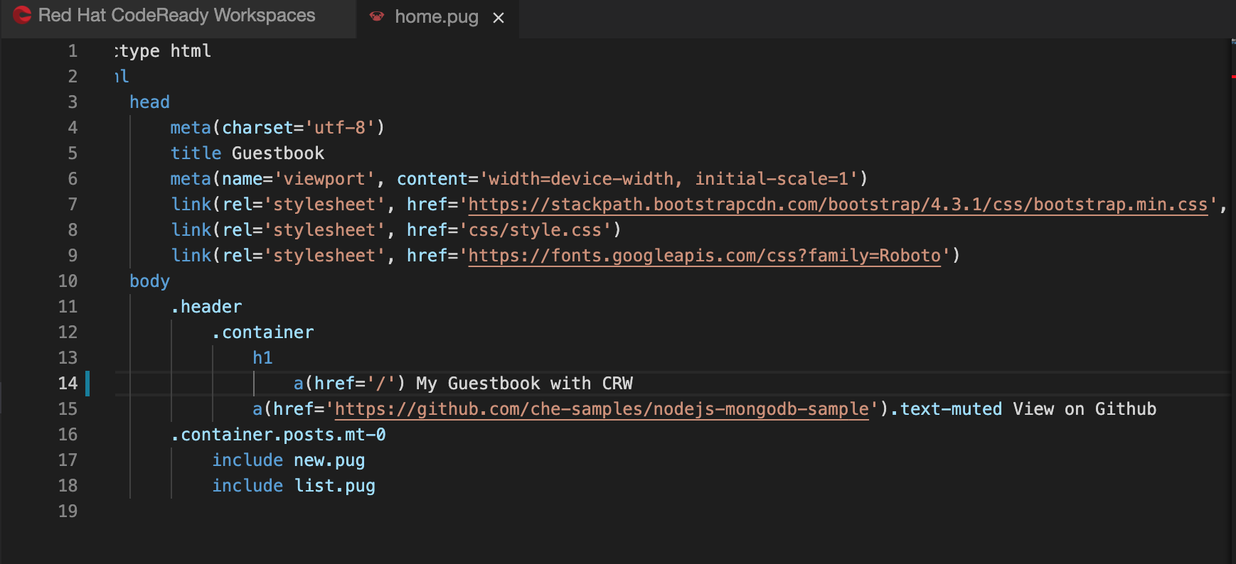Click 'View on Github' text on line 15
The height and width of the screenshot is (564, 1236).
click(x=1085, y=409)
